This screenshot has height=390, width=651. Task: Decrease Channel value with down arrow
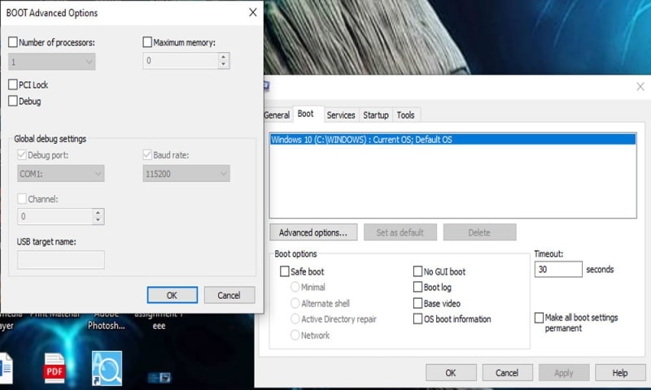point(98,220)
